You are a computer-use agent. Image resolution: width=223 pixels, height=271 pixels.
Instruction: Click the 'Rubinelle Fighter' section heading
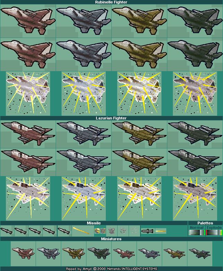(x=111, y=2)
